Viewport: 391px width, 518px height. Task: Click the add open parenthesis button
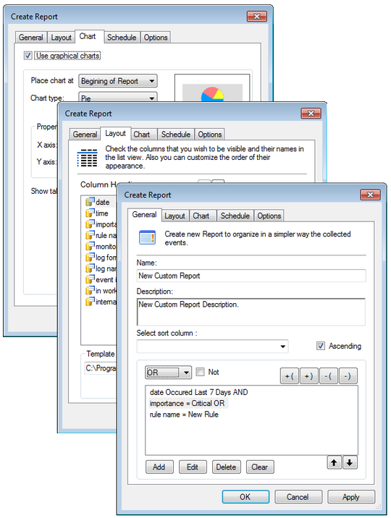[x=290, y=376]
